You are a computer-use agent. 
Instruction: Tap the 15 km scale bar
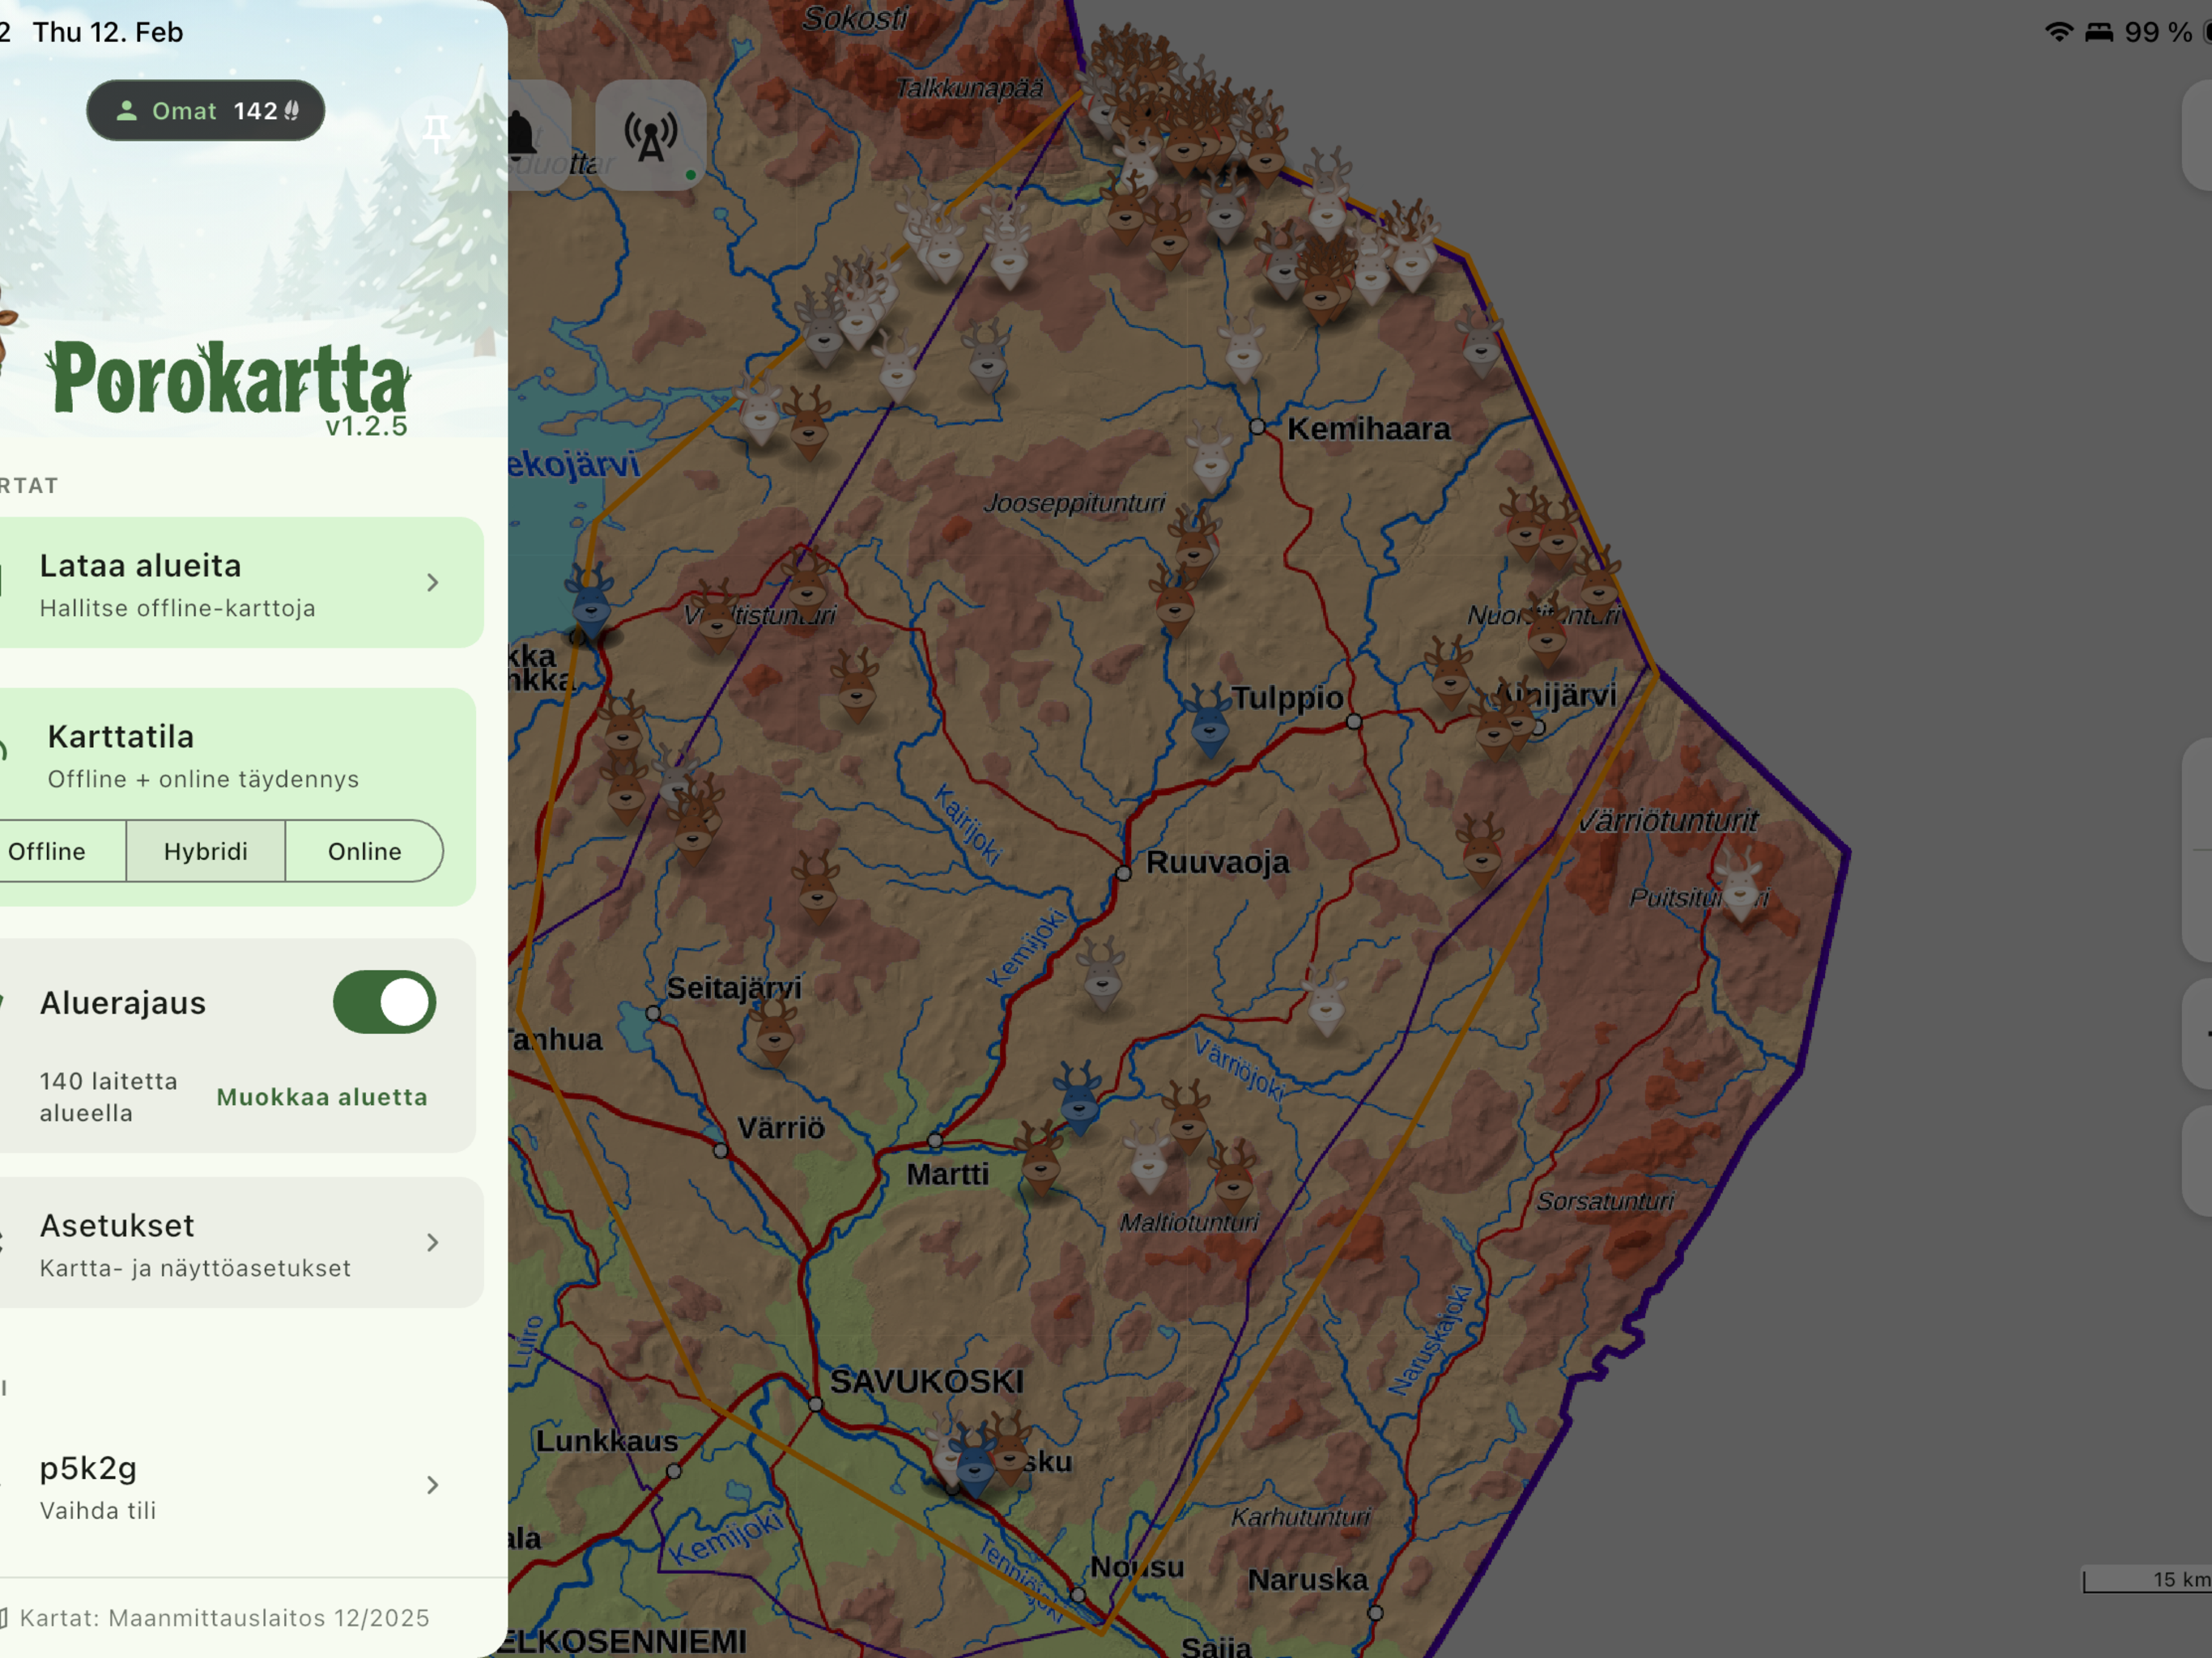[2147, 1580]
